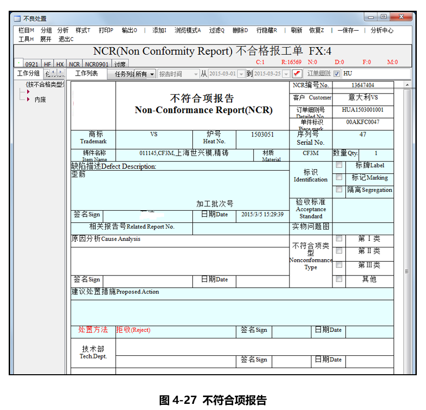Image resolution: width=426 pixels, height=410 pixels.
Task: Open the start date 2015-03-01 picker
Action: coord(241,74)
